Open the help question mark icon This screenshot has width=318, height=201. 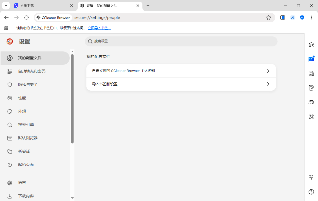tap(311, 192)
